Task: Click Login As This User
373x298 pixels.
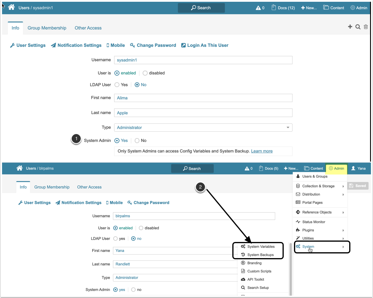Action: [x=205, y=45]
